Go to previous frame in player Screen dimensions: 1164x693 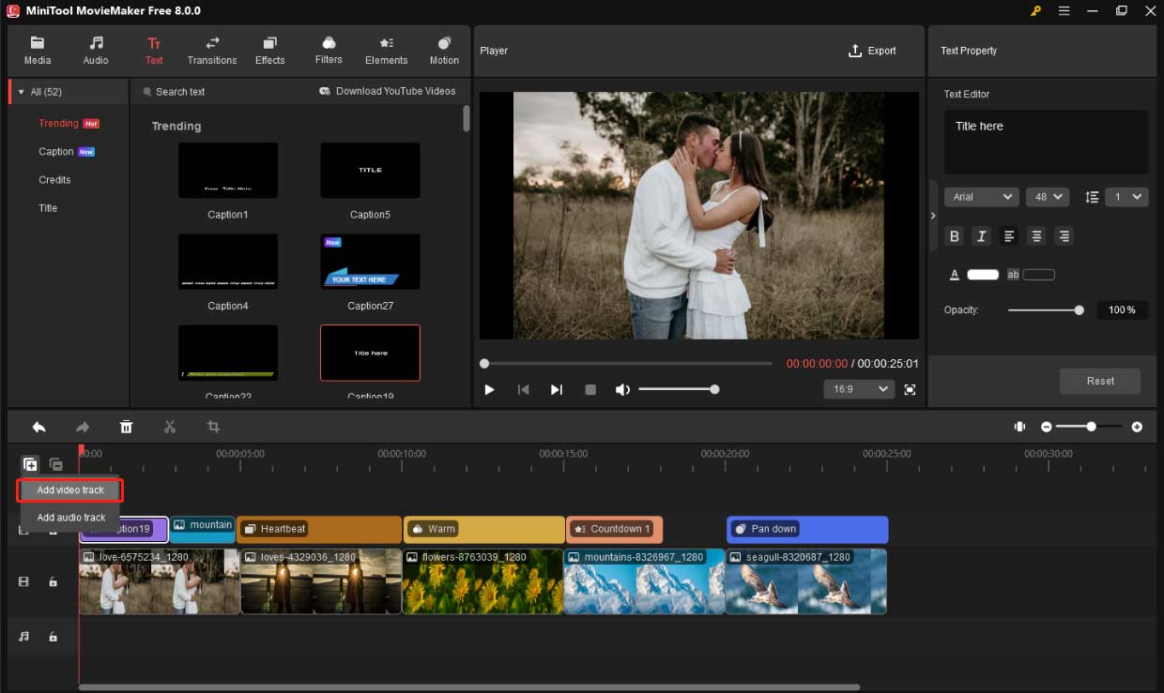523,389
